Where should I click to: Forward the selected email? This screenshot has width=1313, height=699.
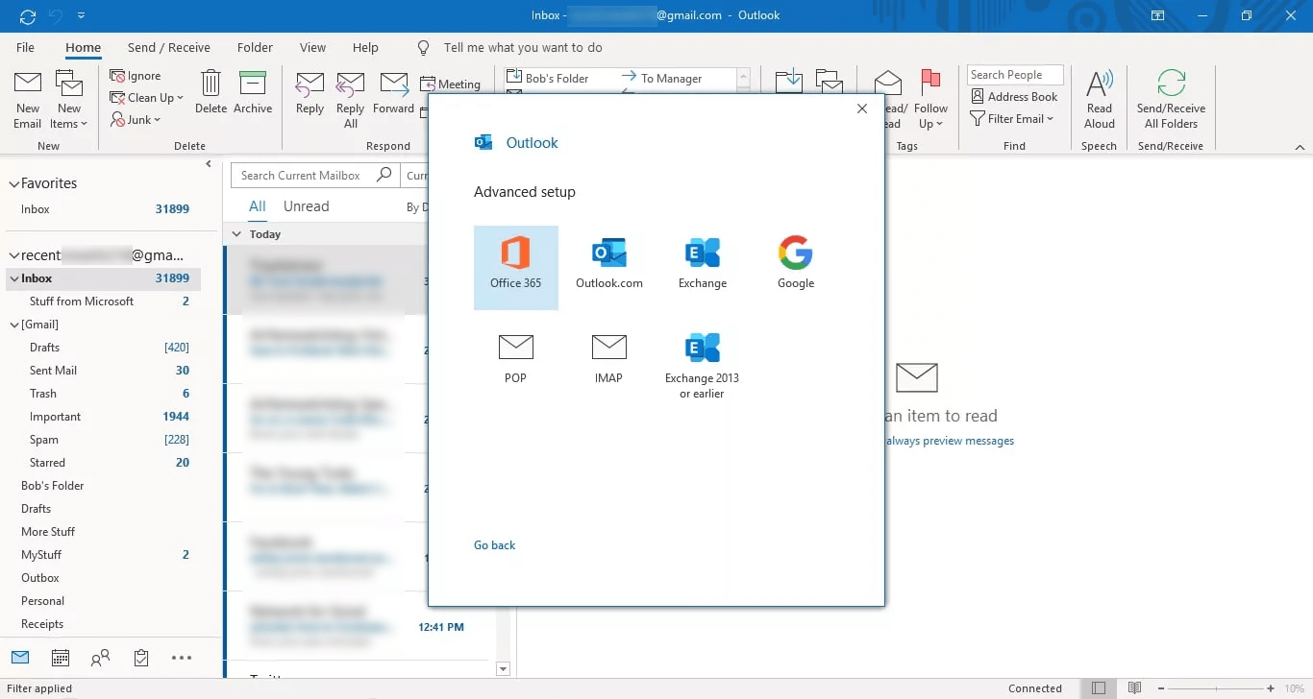393,92
